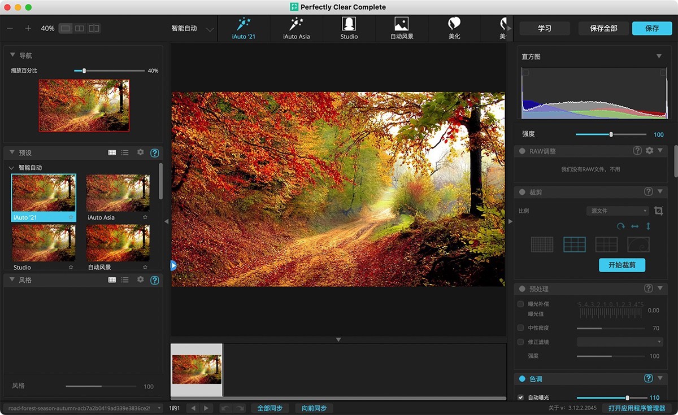This screenshot has width=678, height=415.
Task: Switch to the Studio tab
Action: [x=349, y=28]
